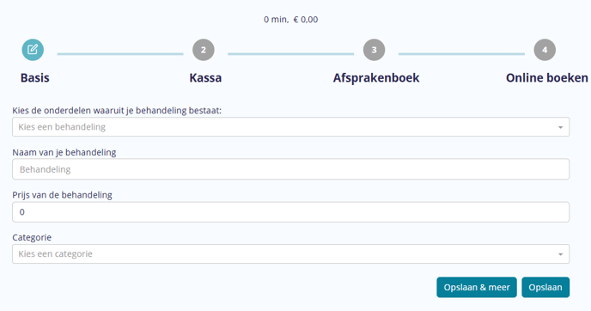This screenshot has height=311, width=591.
Task: Open the Online boeken step
Action: [x=547, y=77]
